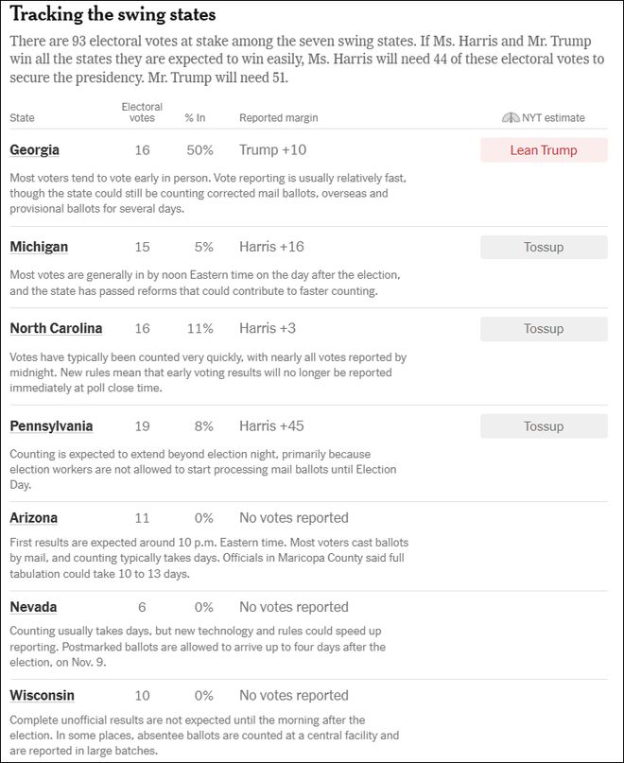Screen dimensions: 624x763
Task: Open the Arizona state link
Action: point(34,518)
